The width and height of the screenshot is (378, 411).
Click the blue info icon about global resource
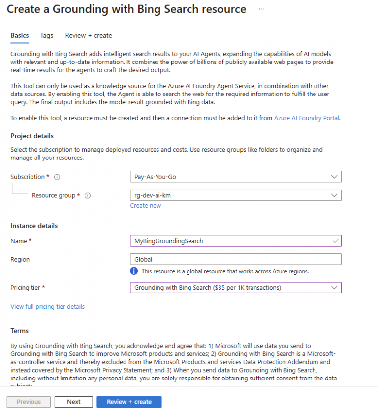(x=134, y=271)
